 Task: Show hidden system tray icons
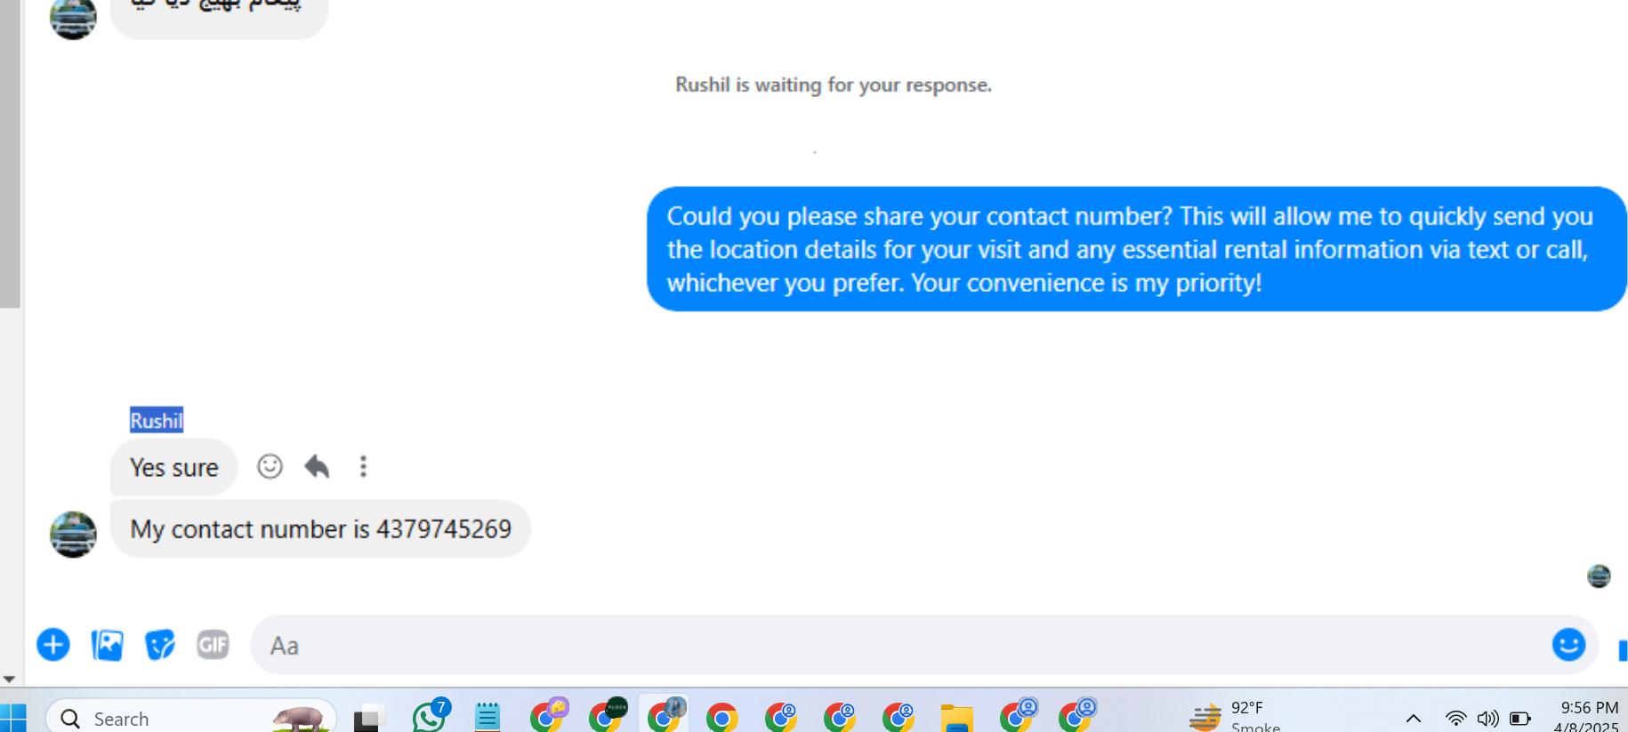coord(1413,718)
